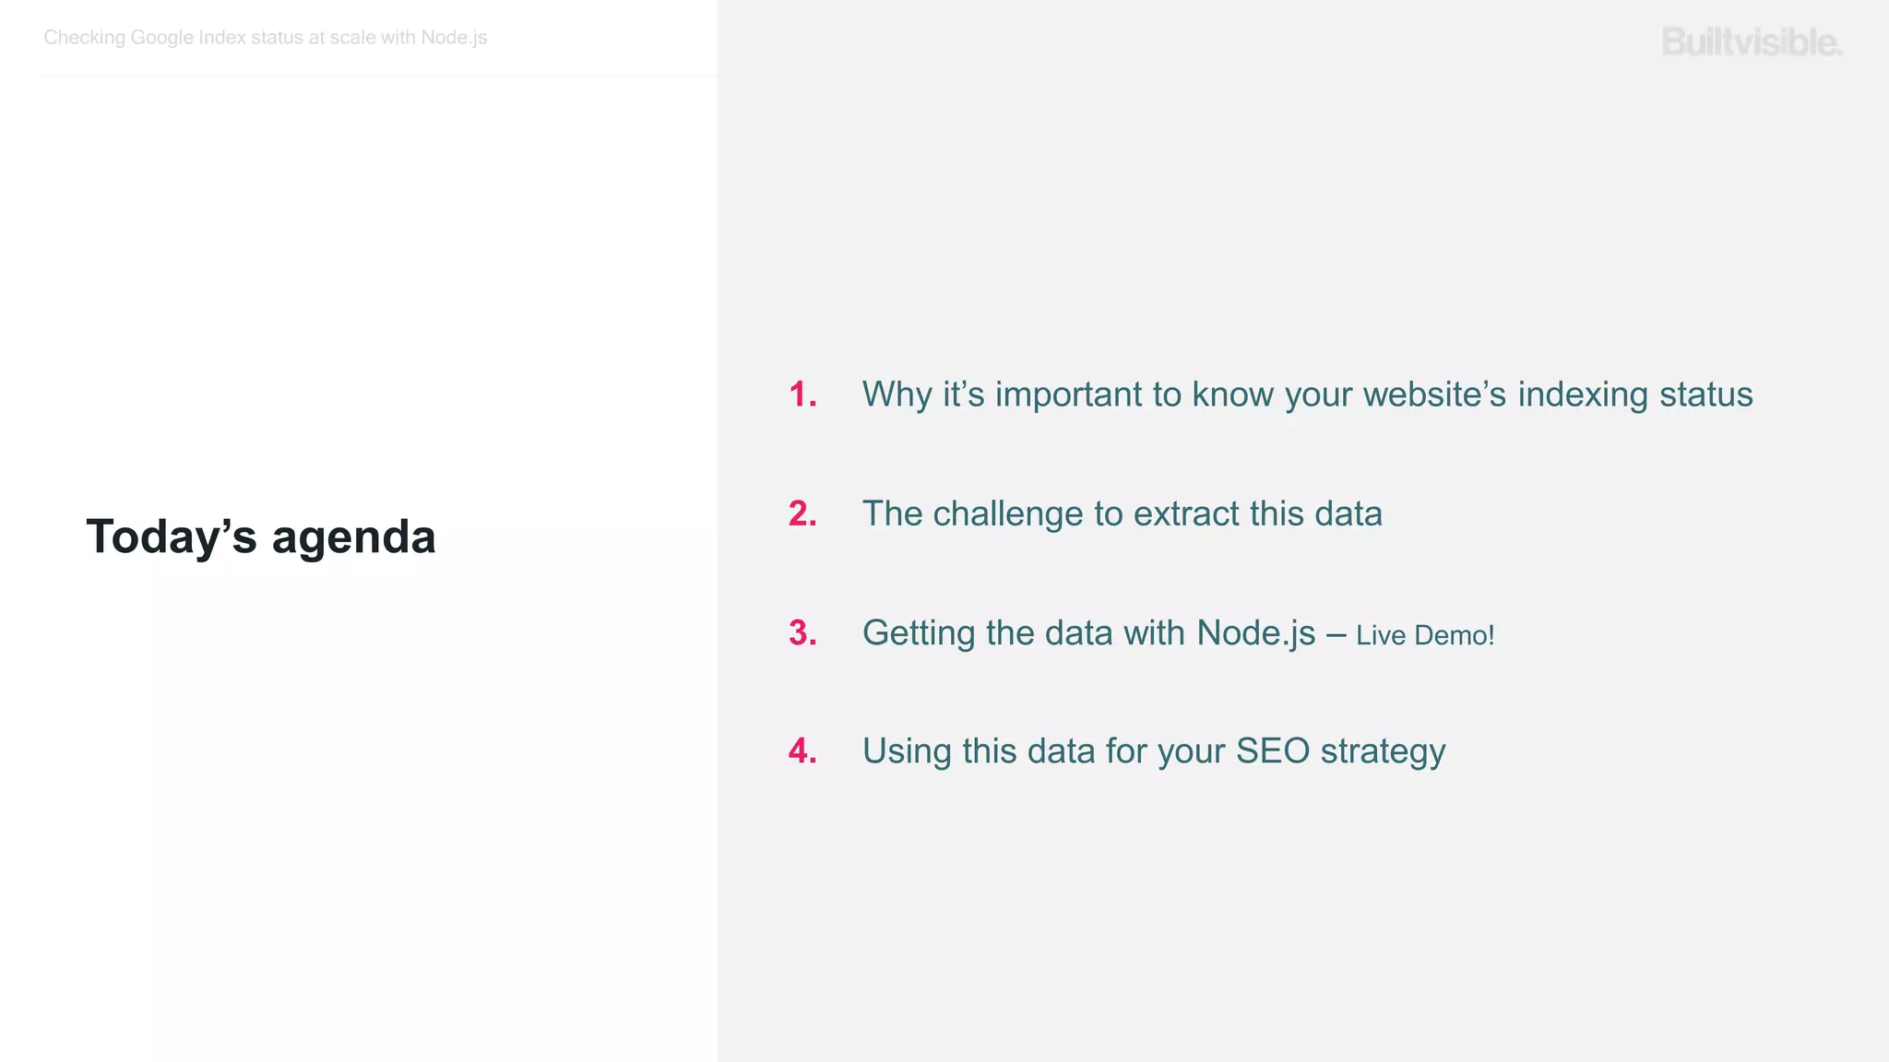
Task: Click the word 'SEO' in item four
Action: coord(1273,750)
